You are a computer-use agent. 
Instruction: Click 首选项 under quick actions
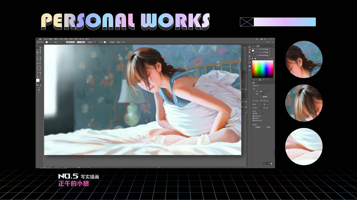(269, 127)
